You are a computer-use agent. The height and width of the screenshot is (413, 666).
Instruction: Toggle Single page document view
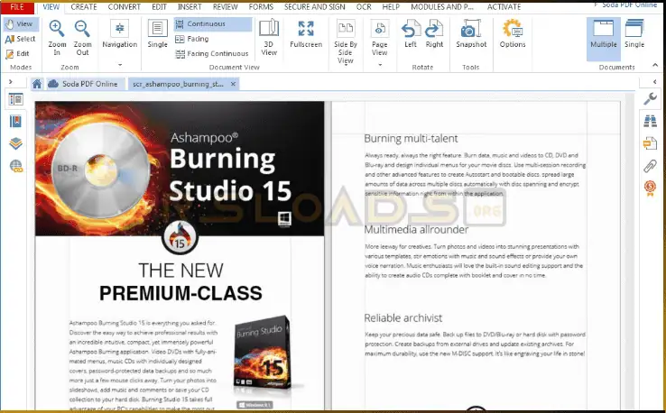[157, 33]
